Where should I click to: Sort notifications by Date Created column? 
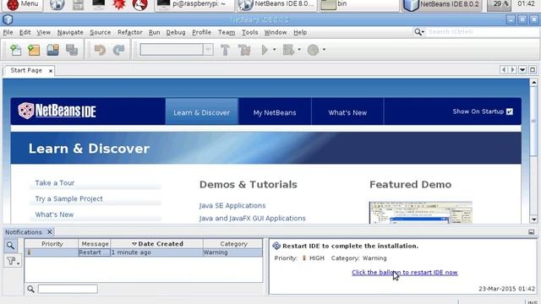pyautogui.click(x=157, y=244)
